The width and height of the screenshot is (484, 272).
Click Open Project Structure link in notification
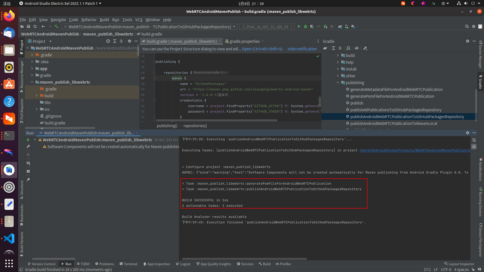262,49
